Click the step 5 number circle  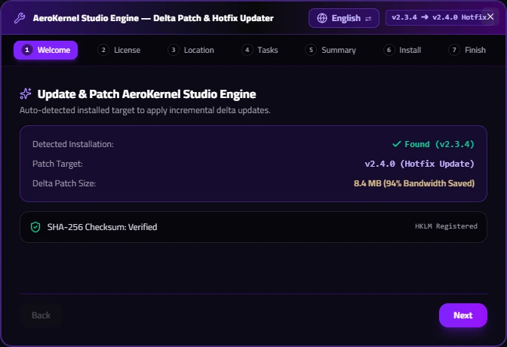coord(311,50)
